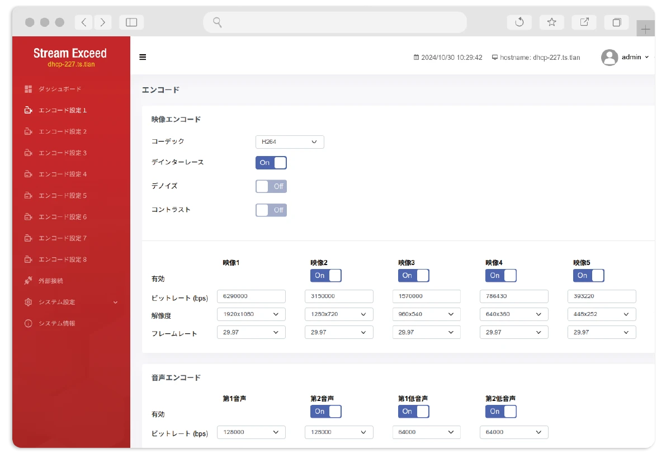
Task: Open システム情報 in the sidebar
Action: tap(57, 323)
